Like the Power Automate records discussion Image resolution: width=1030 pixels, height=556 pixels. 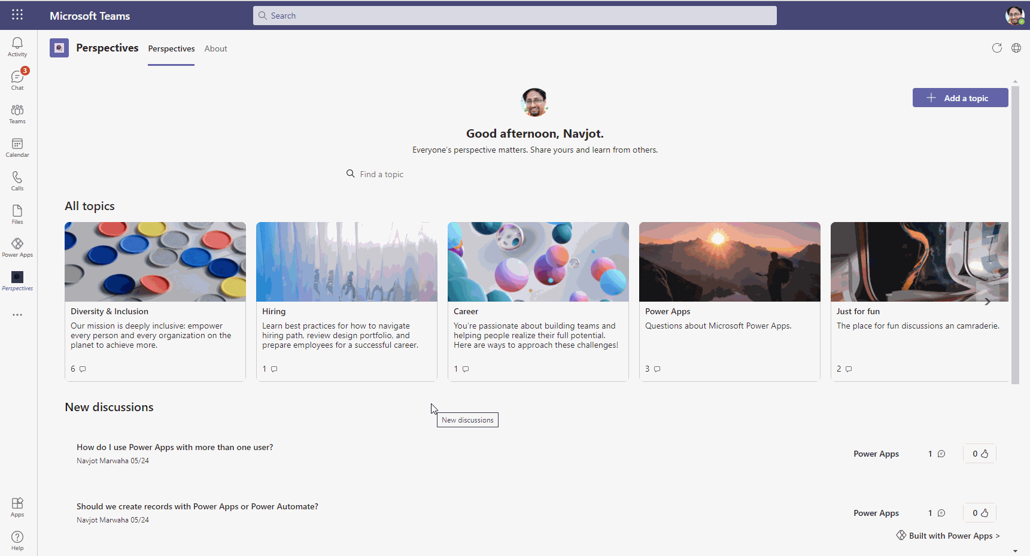(x=980, y=513)
